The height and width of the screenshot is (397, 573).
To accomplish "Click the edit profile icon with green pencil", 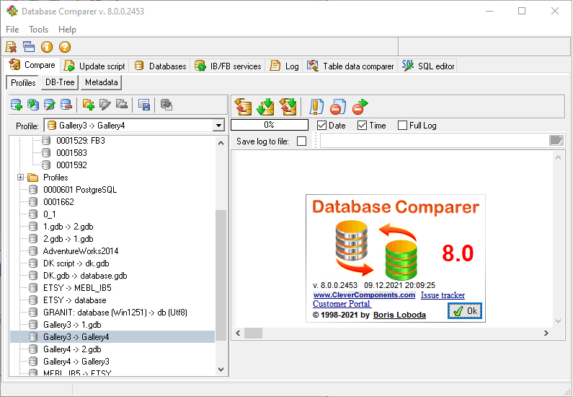I will coord(49,105).
